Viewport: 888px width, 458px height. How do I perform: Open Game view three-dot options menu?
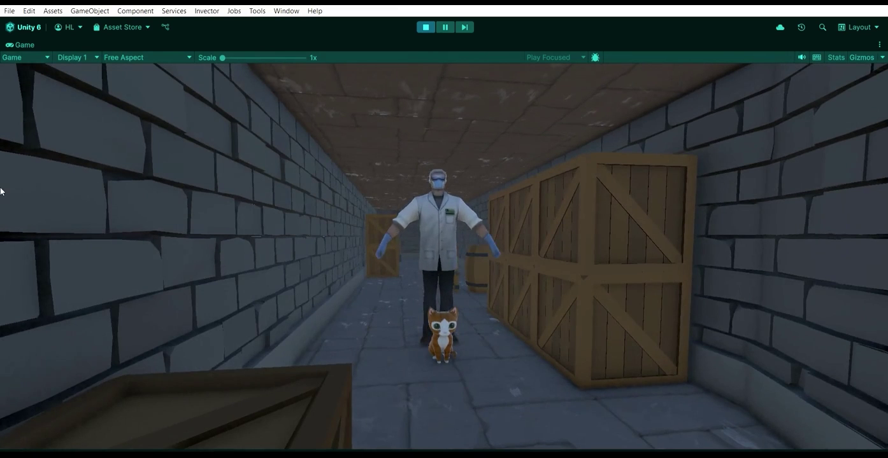(x=879, y=45)
